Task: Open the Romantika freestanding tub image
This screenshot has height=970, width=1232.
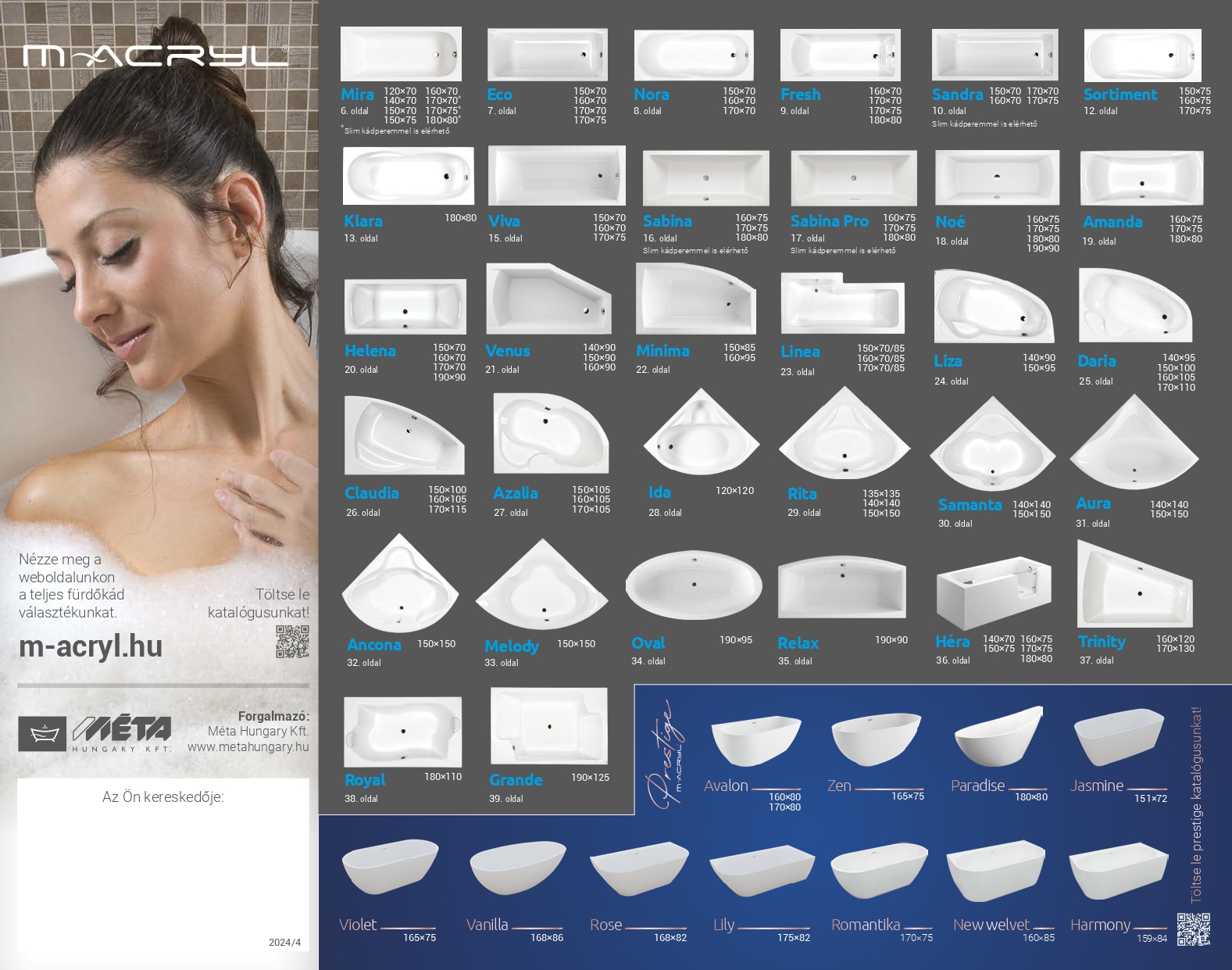Action: click(x=879, y=871)
